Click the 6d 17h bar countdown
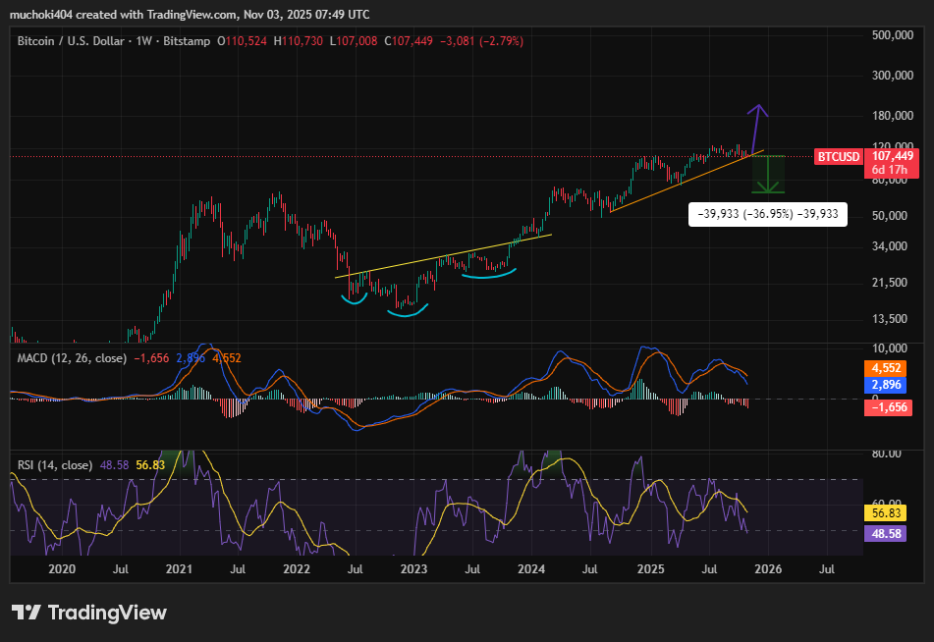 (890, 170)
